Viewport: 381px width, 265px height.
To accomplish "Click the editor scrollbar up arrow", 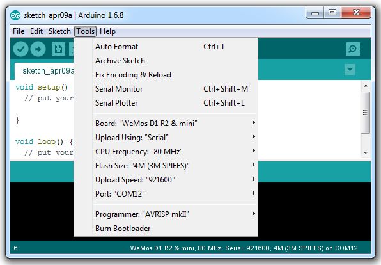I will pyautogui.click(x=366, y=86).
